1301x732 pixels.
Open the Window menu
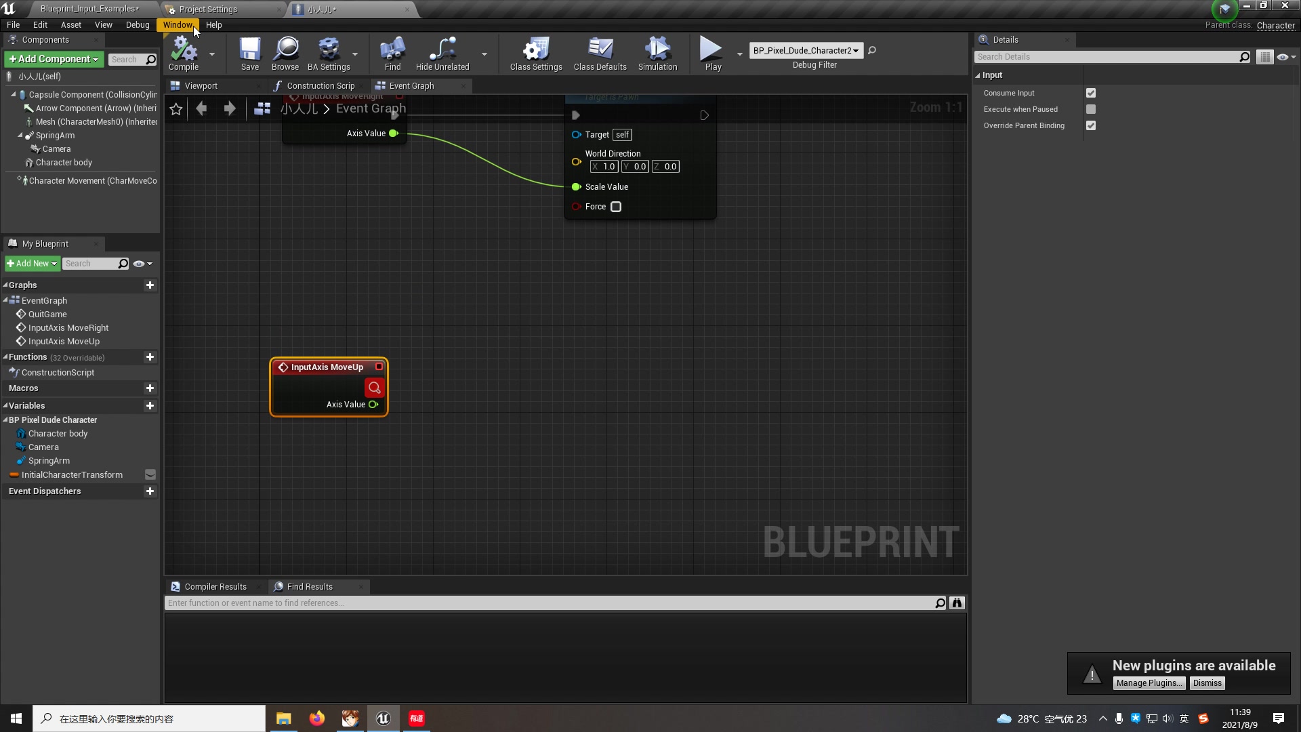click(178, 24)
